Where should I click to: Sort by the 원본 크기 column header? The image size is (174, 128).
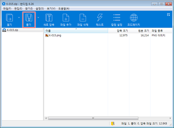(x=140, y=31)
